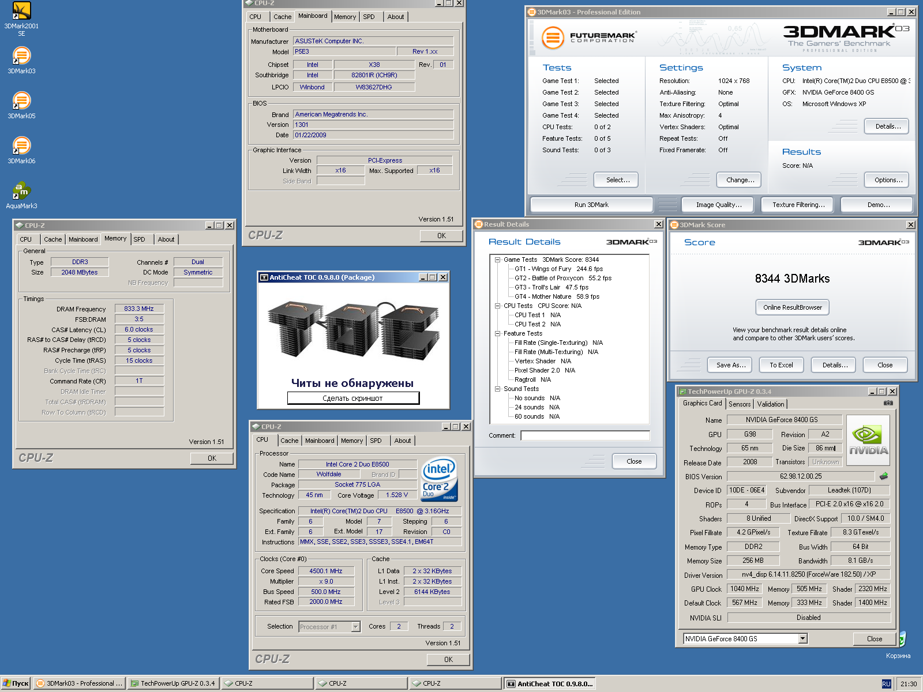Click Close button in GPU-Z window

pyautogui.click(x=875, y=639)
